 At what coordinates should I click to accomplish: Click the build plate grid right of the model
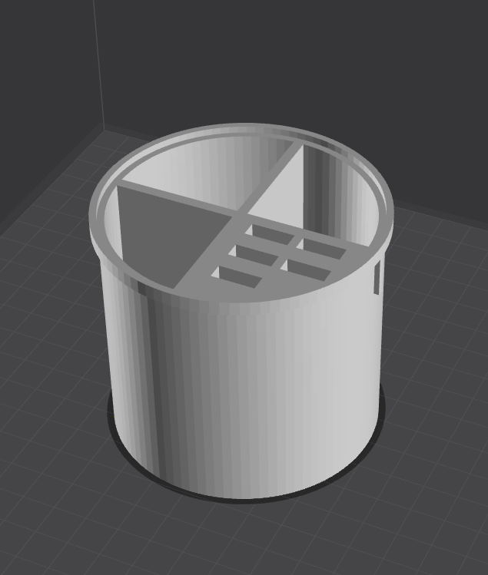437,330
